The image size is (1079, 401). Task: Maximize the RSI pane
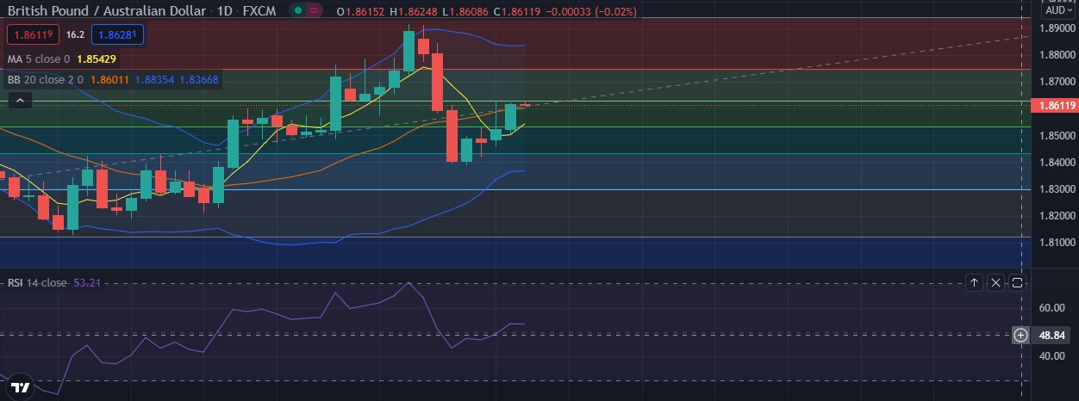[x=1017, y=282]
